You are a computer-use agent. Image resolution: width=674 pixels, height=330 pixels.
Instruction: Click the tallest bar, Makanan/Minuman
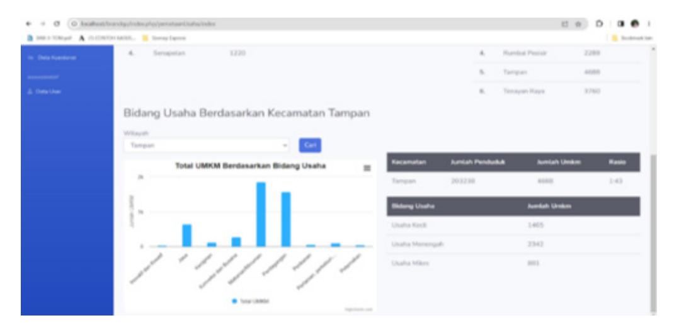tap(261, 214)
